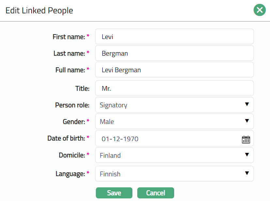The height and width of the screenshot is (201, 270).
Task: Click the 'Last name:' label
Action: coord(69,53)
